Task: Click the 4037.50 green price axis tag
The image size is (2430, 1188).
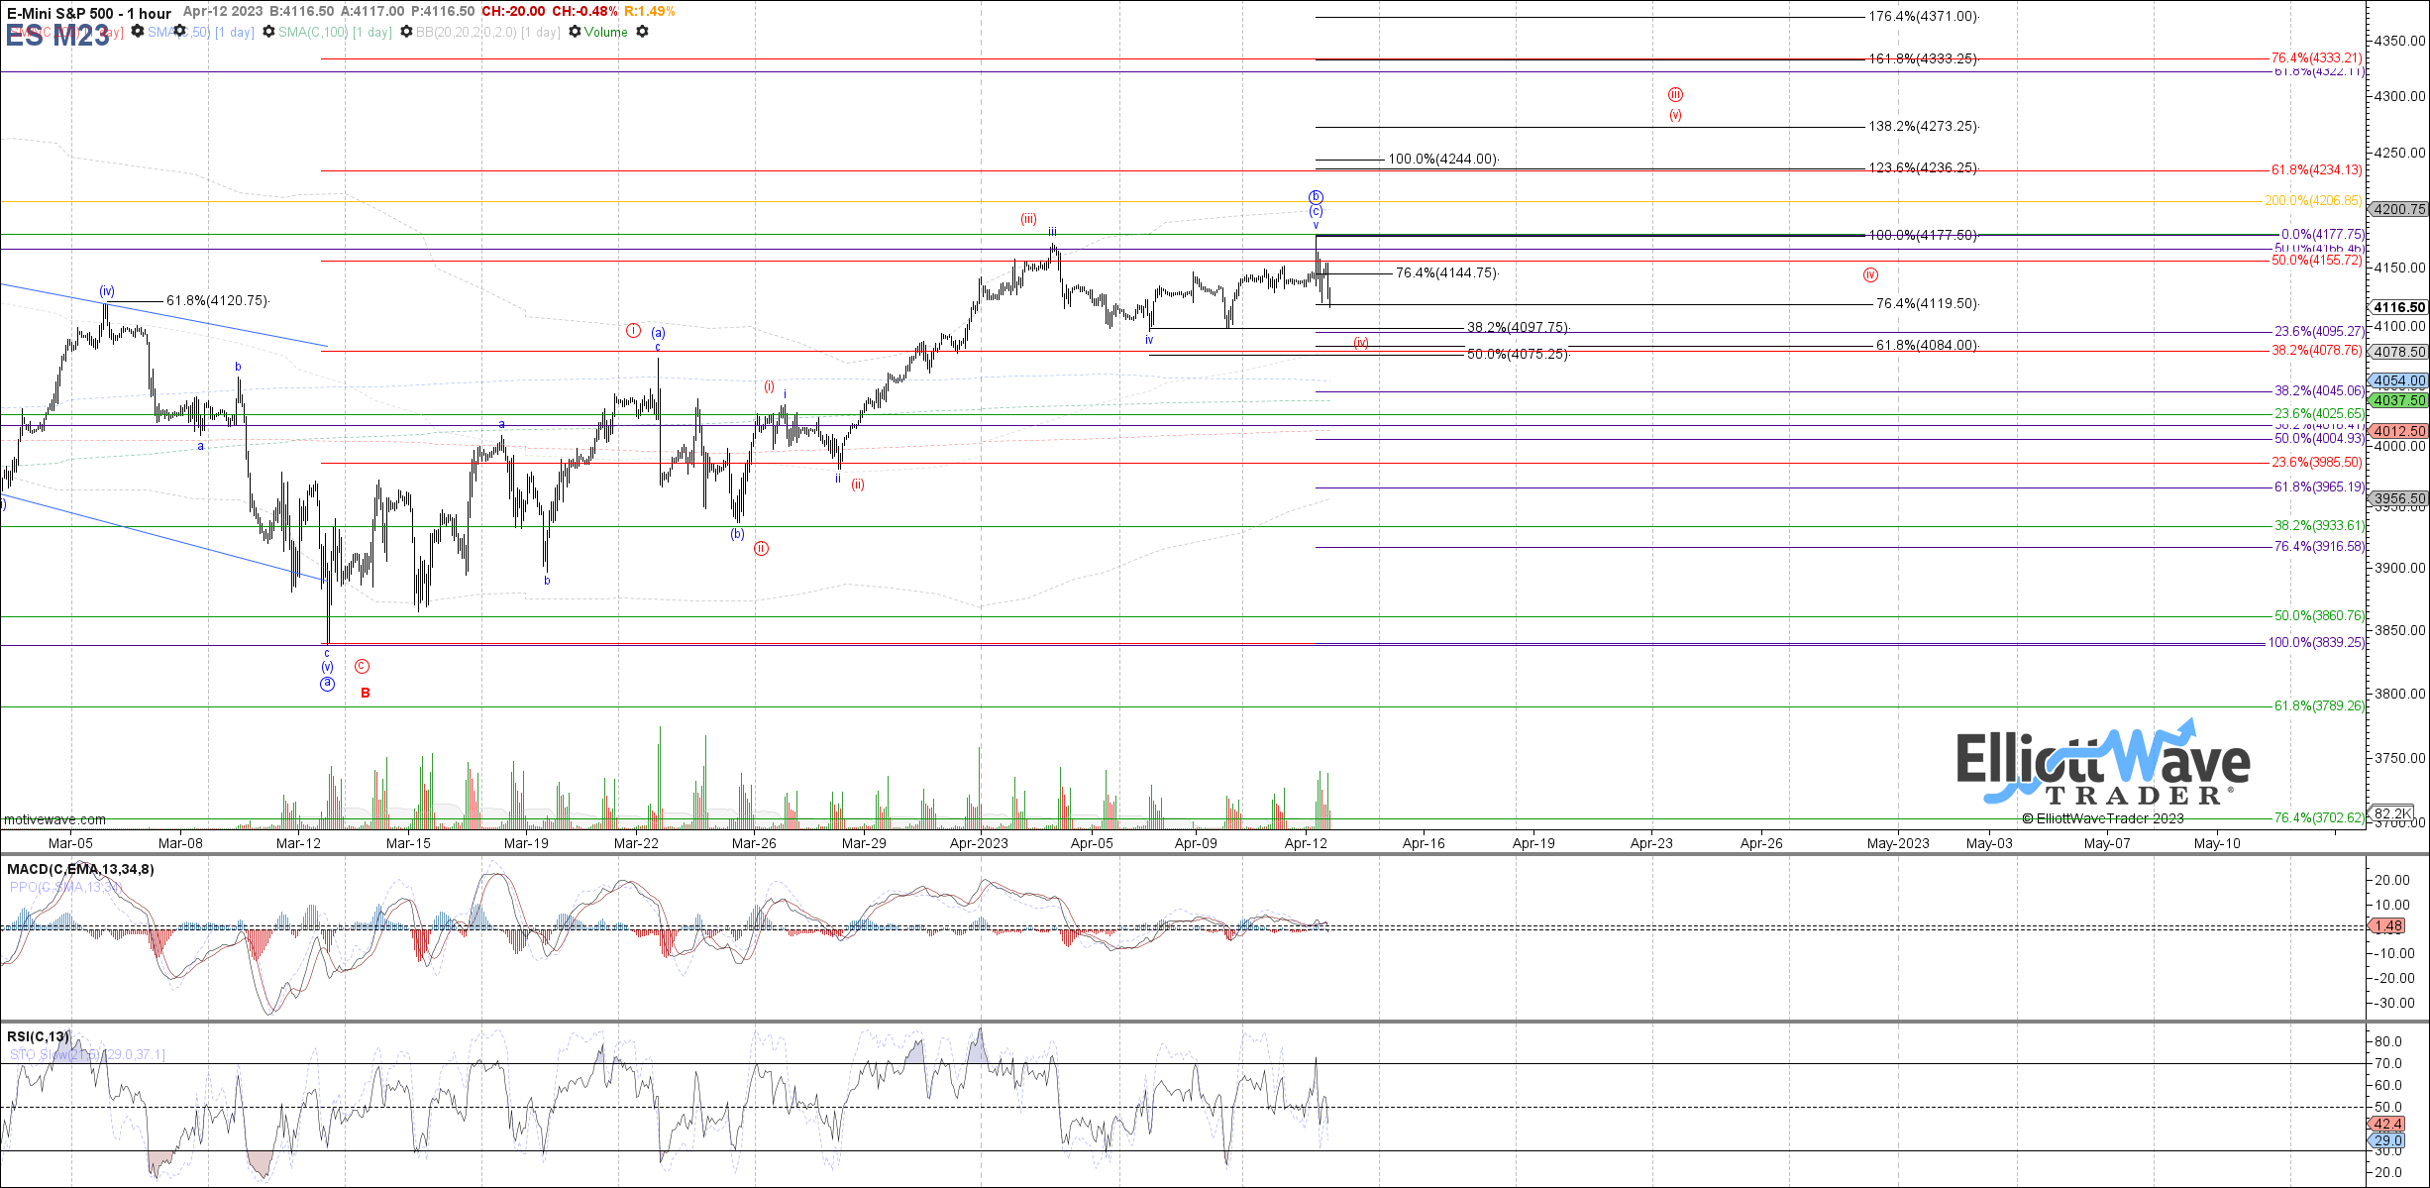Action: 2399,400
